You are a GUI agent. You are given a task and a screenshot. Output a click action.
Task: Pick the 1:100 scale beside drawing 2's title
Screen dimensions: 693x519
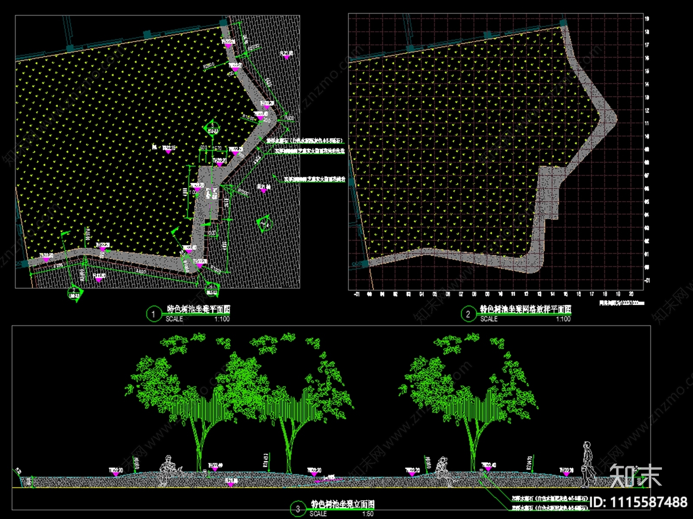coord(563,319)
